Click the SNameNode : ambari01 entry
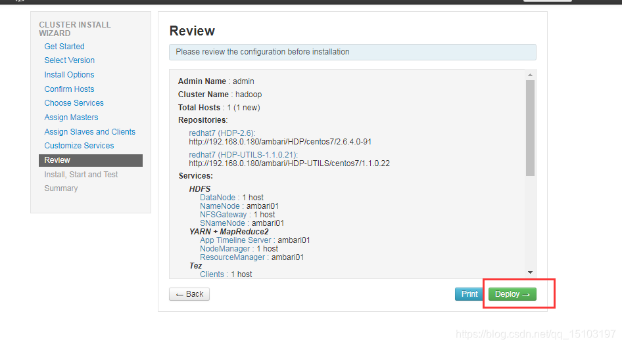Viewport: 622px width, 346px height. pos(242,223)
